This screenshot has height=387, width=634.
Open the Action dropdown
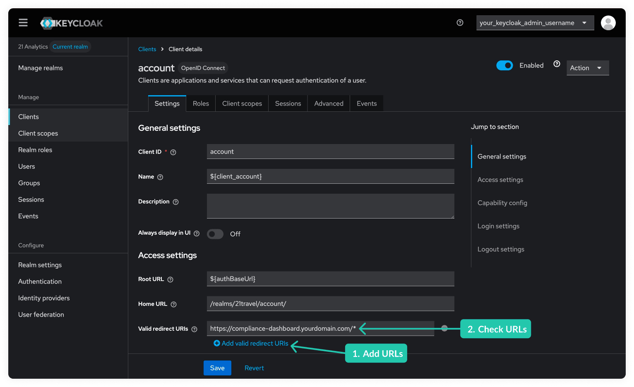tap(587, 67)
